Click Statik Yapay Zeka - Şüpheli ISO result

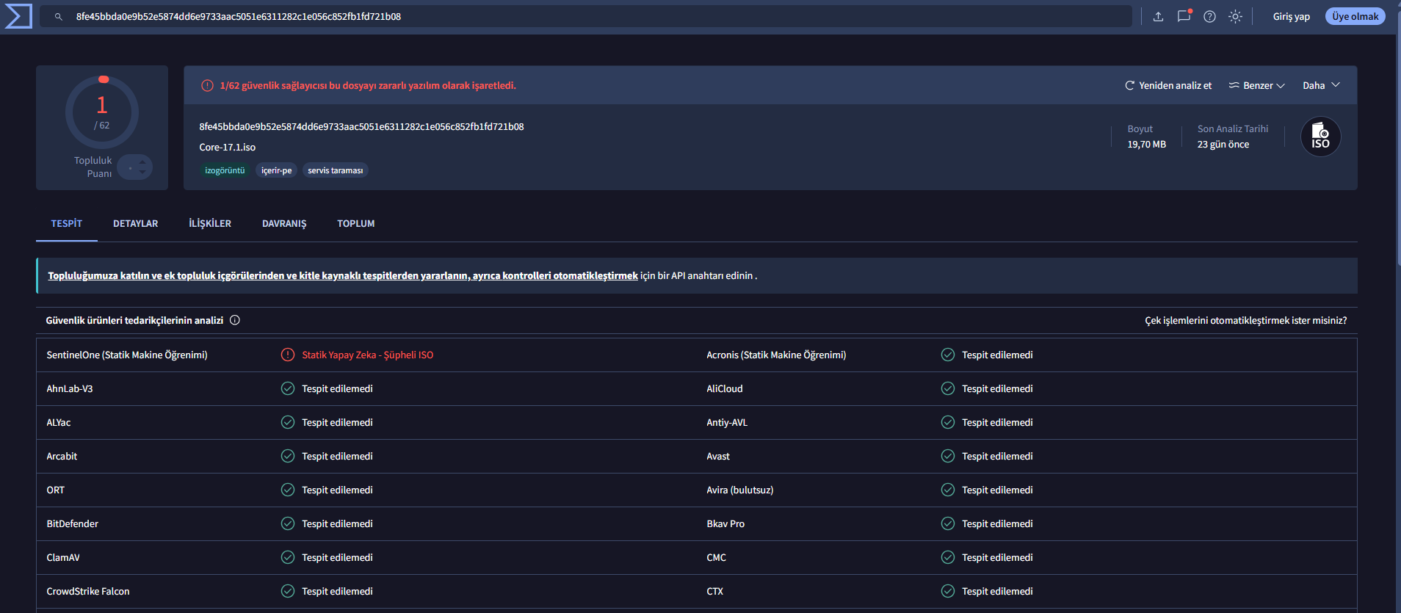pyautogui.click(x=368, y=355)
